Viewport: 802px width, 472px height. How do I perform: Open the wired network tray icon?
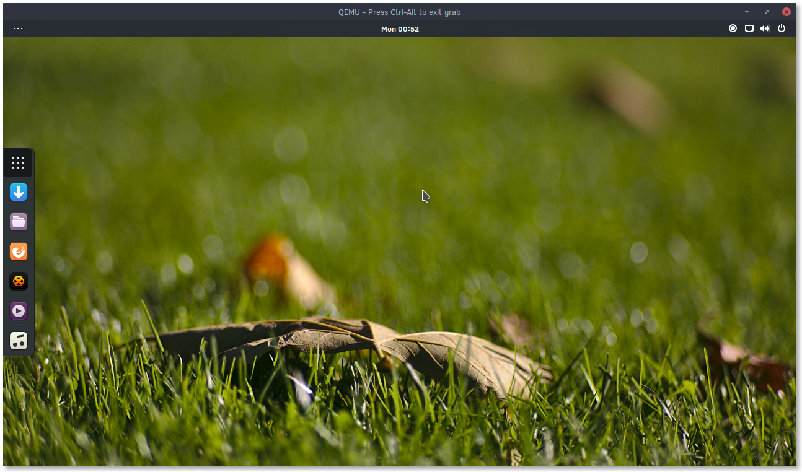point(749,28)
